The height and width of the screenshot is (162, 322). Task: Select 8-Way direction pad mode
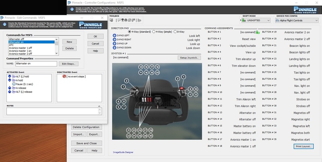coord(175,32)
